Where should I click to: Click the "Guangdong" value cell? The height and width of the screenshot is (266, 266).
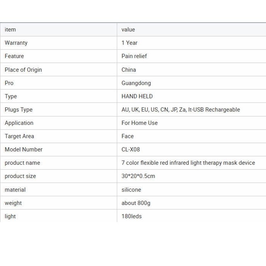pos(136,83)
